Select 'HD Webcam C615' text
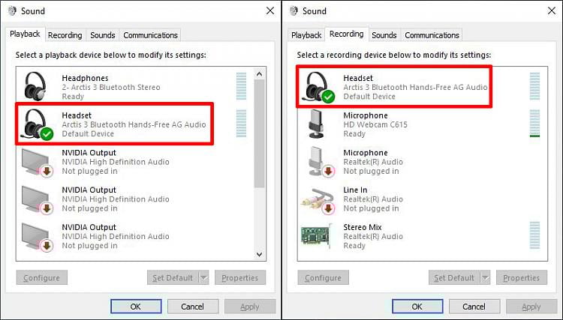Viewport: 563px width, 320px height. point(375,124)
